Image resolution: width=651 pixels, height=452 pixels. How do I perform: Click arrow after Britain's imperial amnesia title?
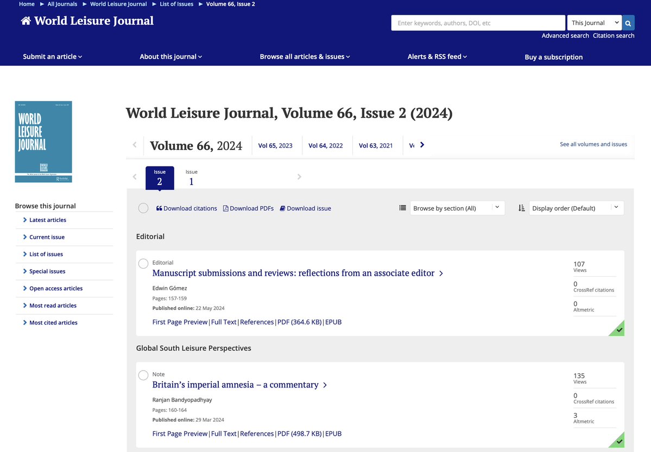325,385
